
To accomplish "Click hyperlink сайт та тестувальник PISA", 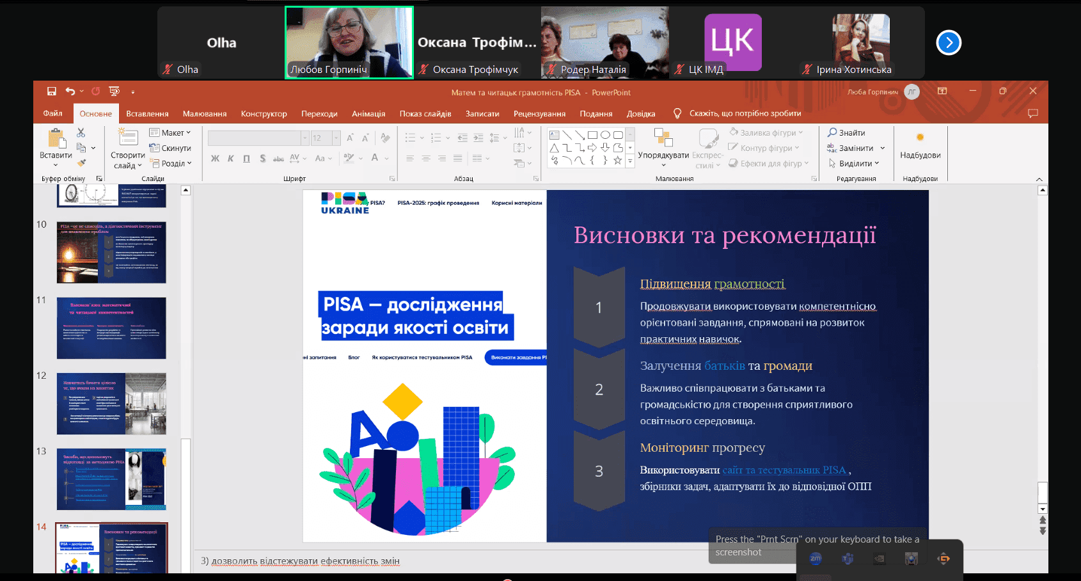I will 784,470.
